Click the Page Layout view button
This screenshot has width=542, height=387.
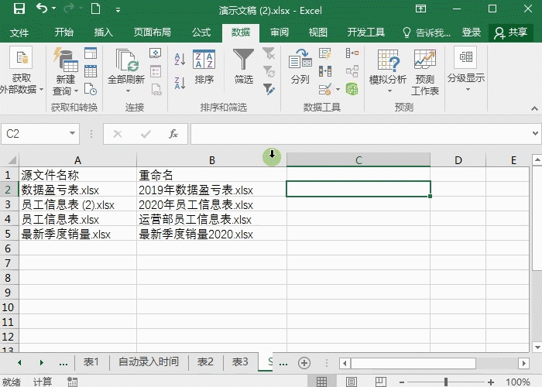pyautogui.click(x=352, y=382)
